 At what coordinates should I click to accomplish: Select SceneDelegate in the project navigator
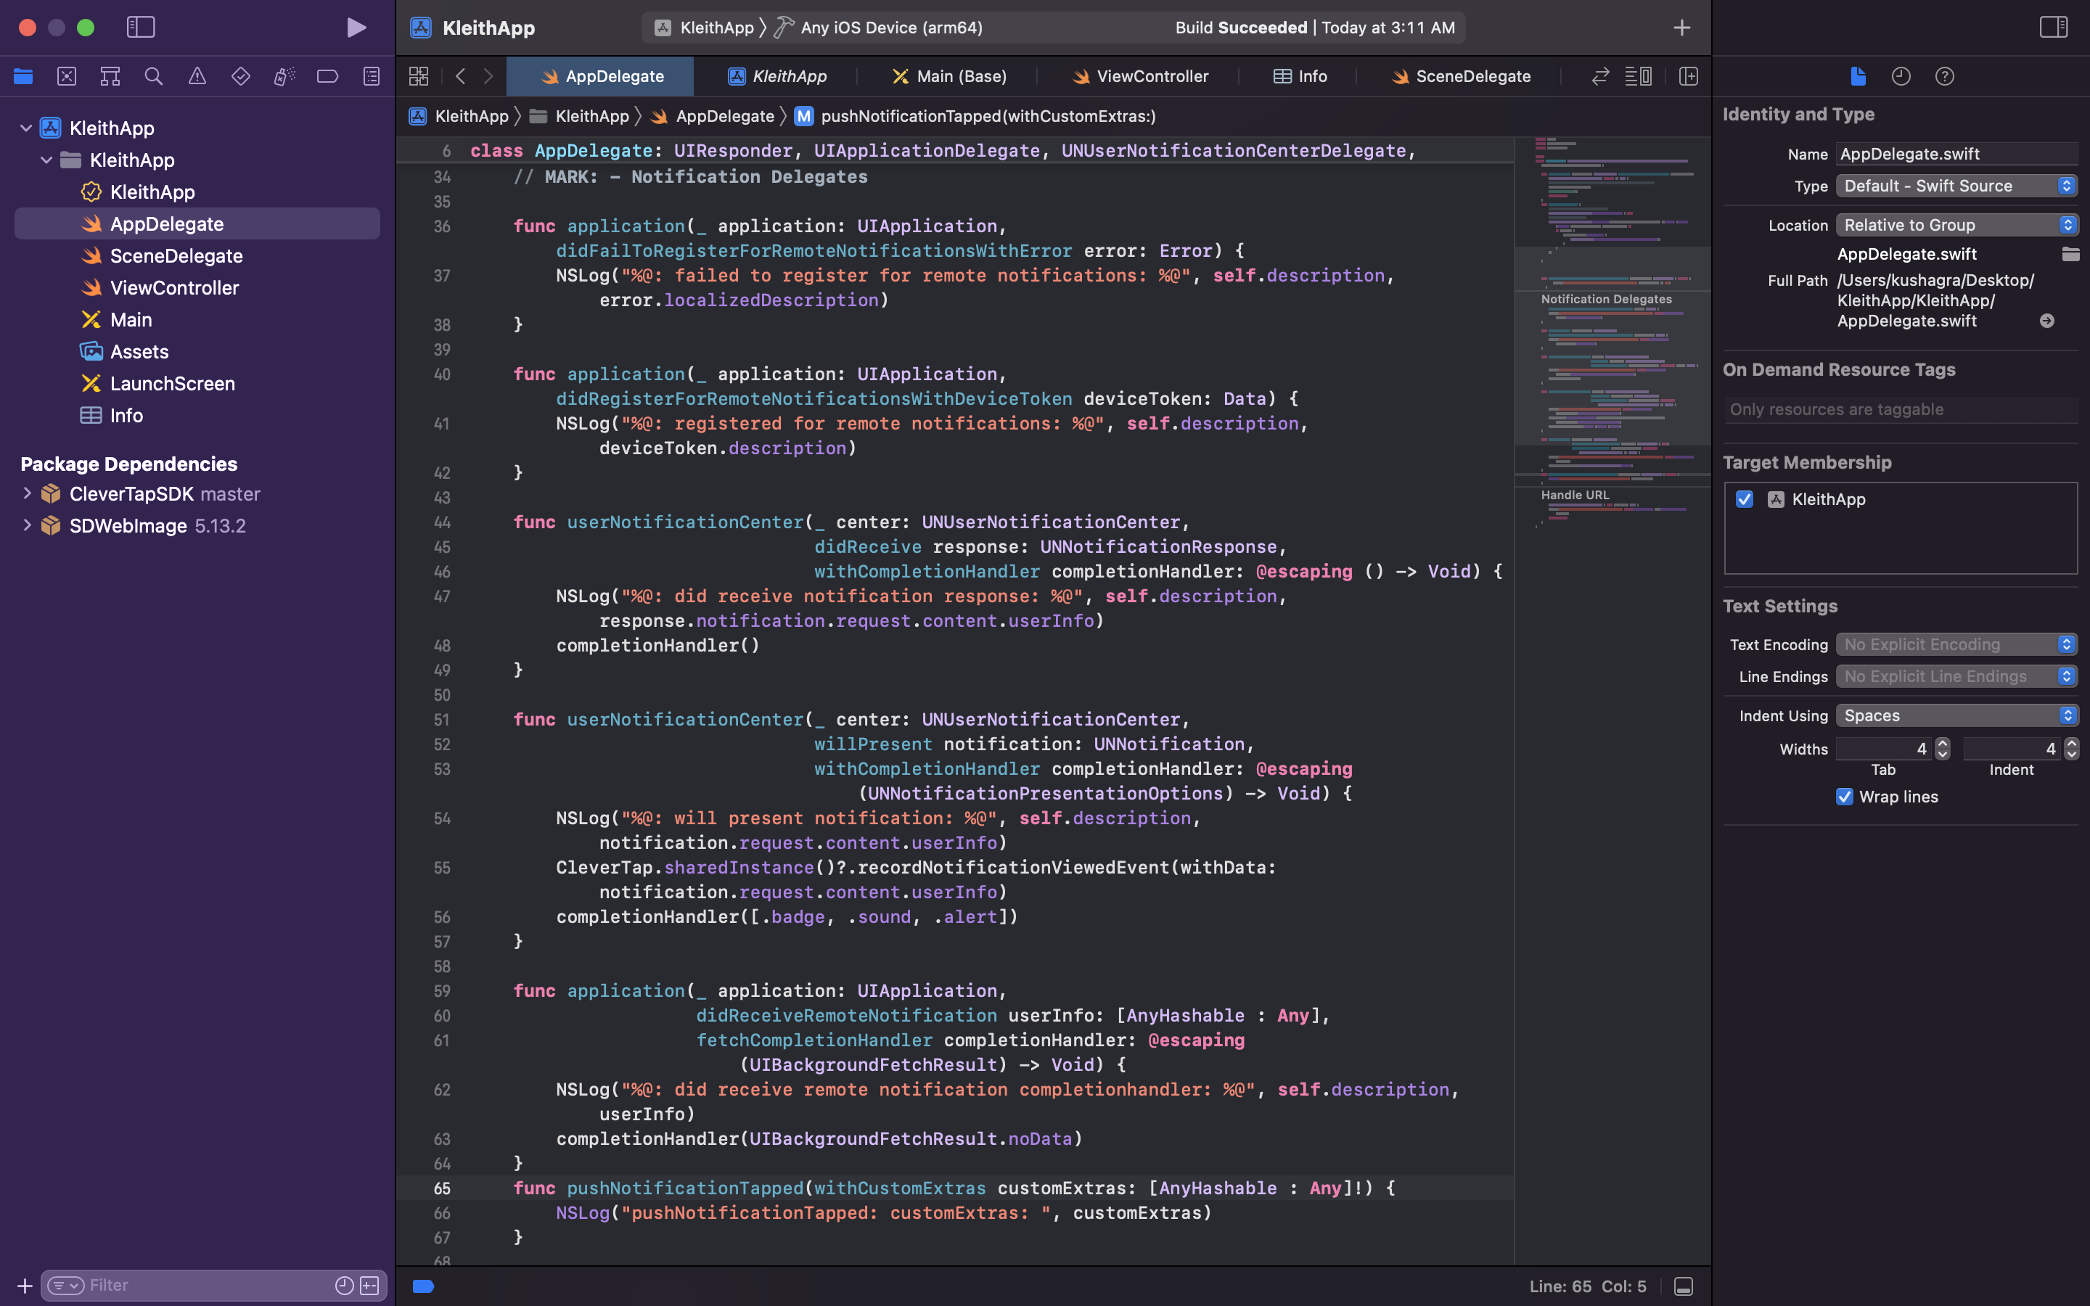click(176, 255)
